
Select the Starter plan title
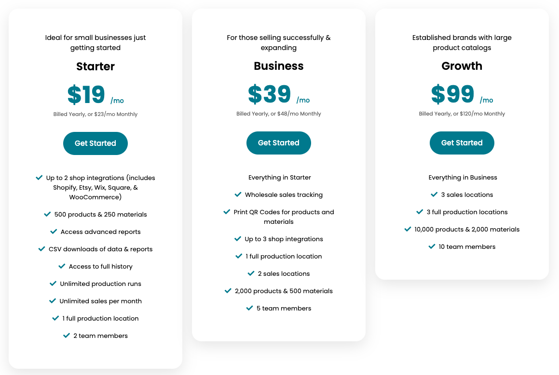pos(95,66)
